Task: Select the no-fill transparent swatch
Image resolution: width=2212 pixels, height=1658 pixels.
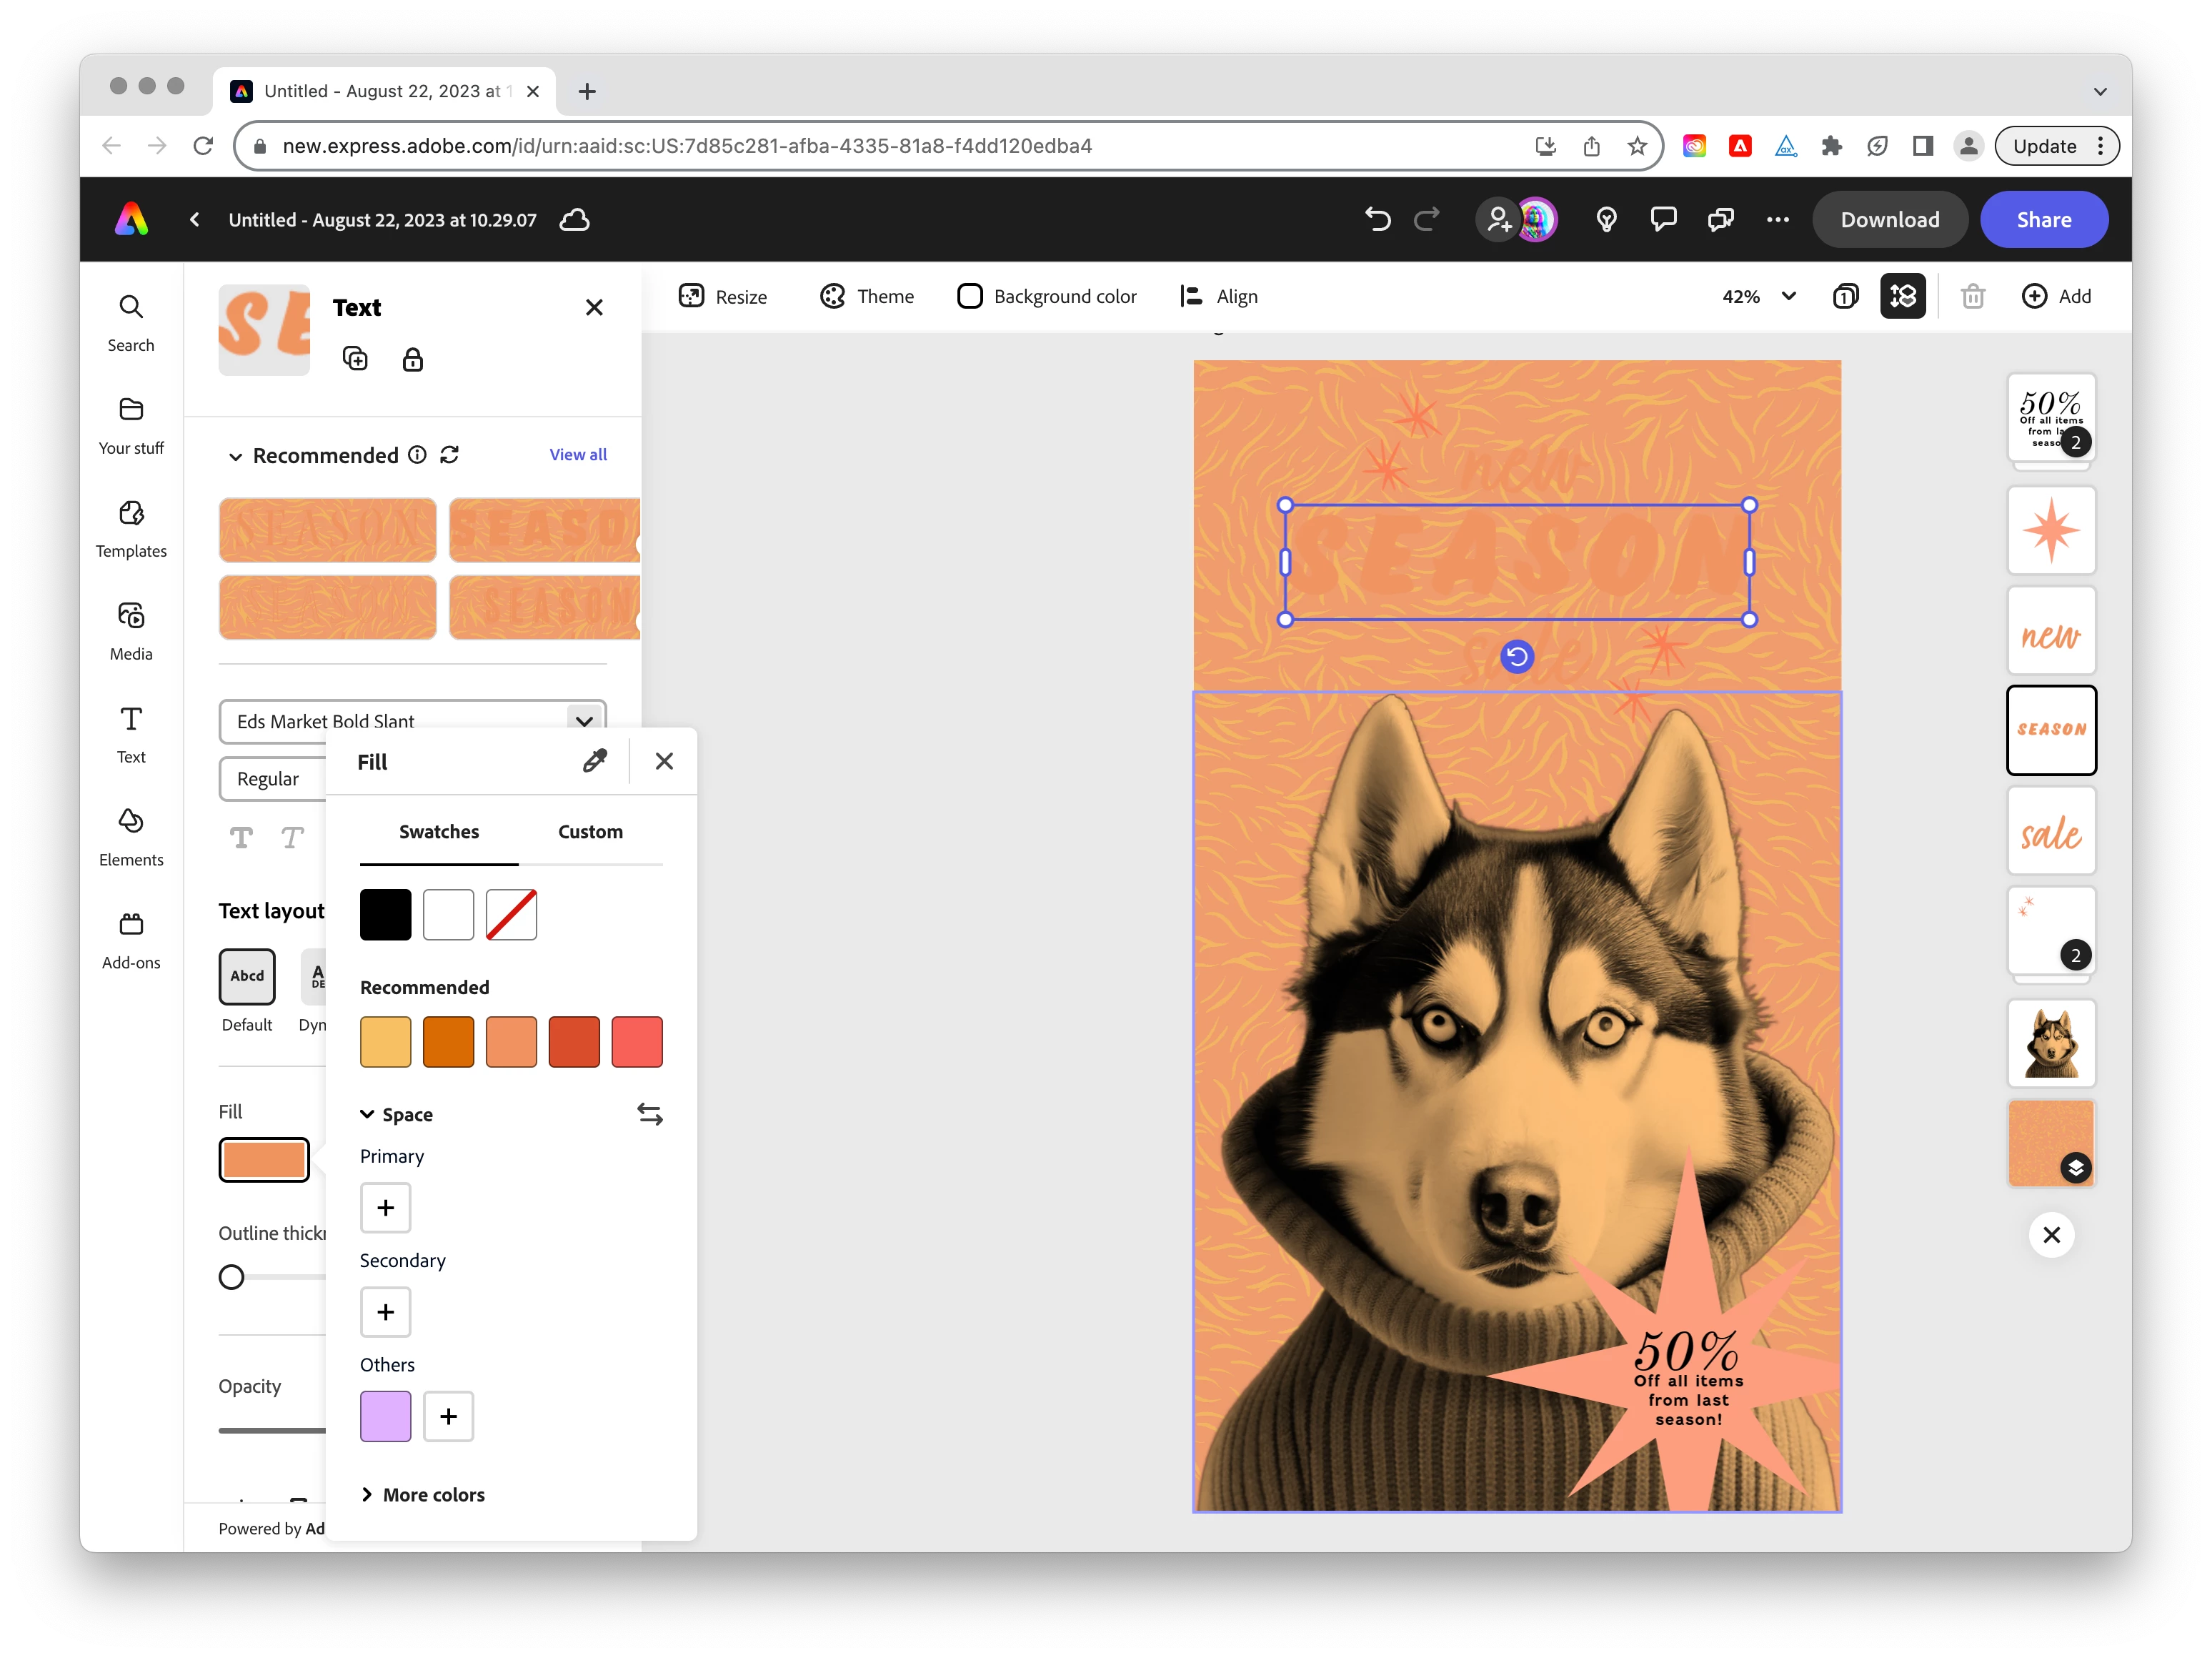Action: pyautogui.click(x=511, y=914)
